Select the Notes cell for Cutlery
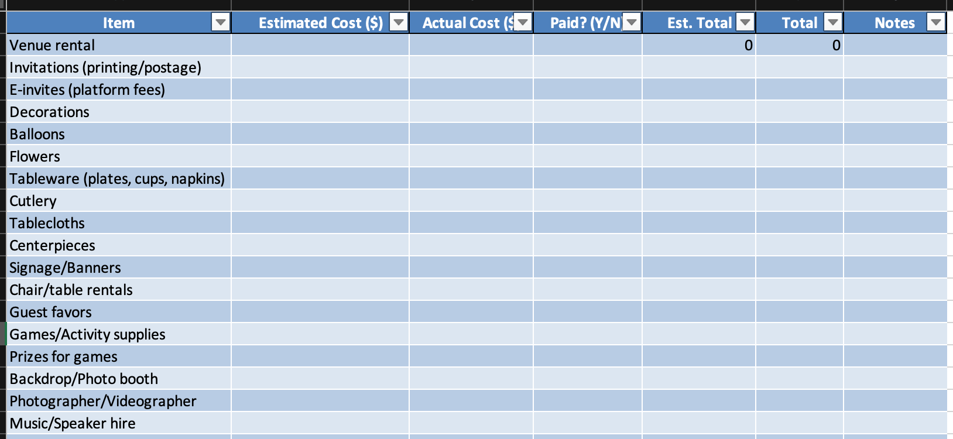 click(894, 201)
